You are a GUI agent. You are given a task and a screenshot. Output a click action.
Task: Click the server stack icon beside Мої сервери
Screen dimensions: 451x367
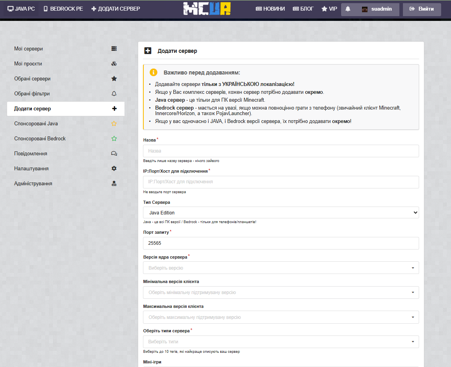[114, 49]
